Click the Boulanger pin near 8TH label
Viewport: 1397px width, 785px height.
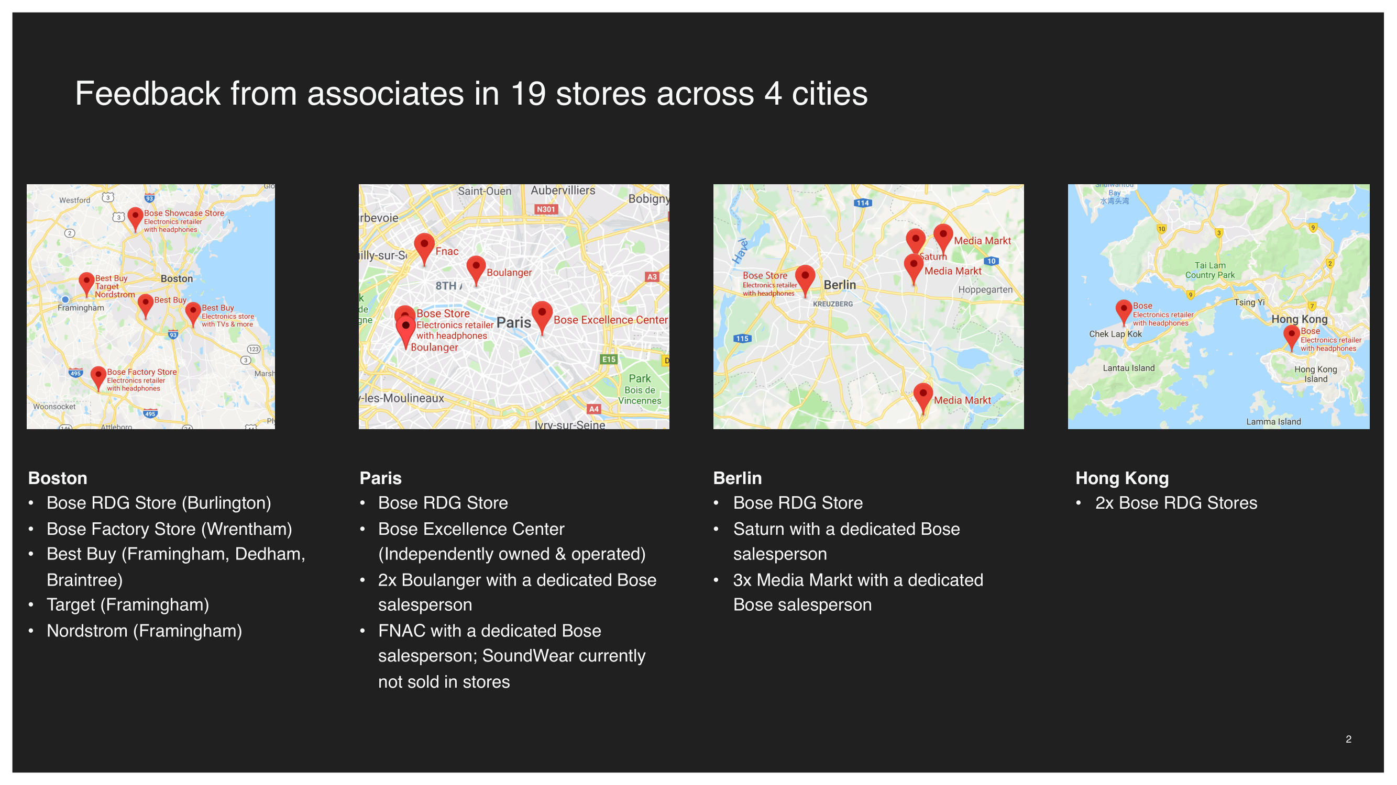[x=476, y=271]
